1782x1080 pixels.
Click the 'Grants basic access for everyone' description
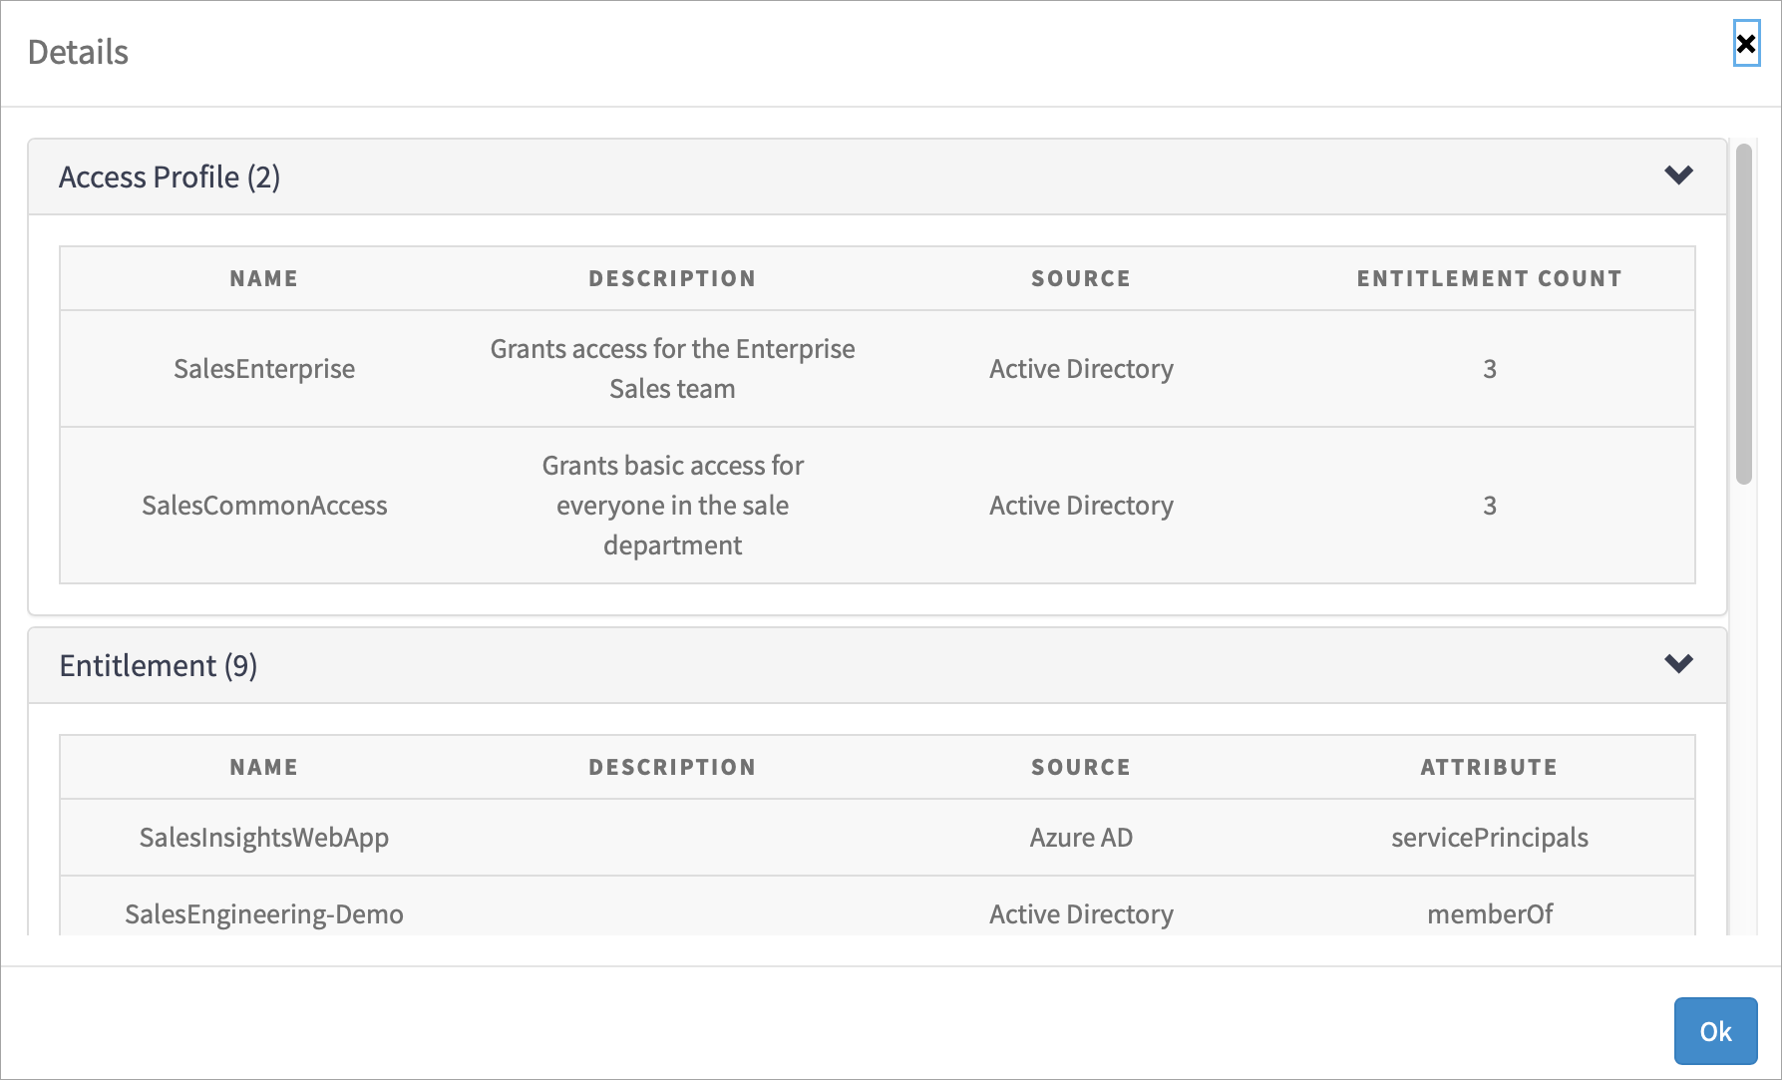pos(672,506)
